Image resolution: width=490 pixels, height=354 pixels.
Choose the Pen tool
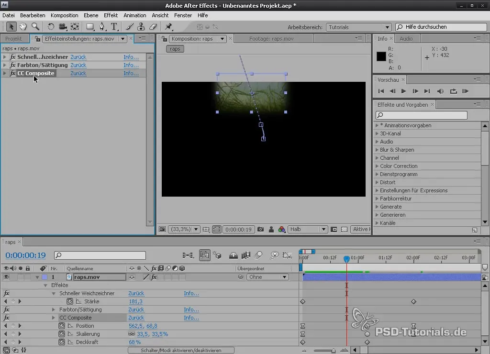click(102, 27)
